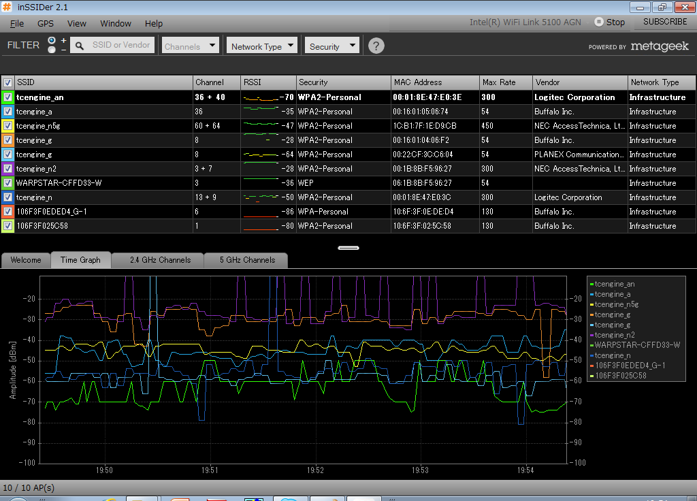
Task: Uncheck the 106F3F0EDED4_G-1 checkbox
Action: click(x=7, y=211)
